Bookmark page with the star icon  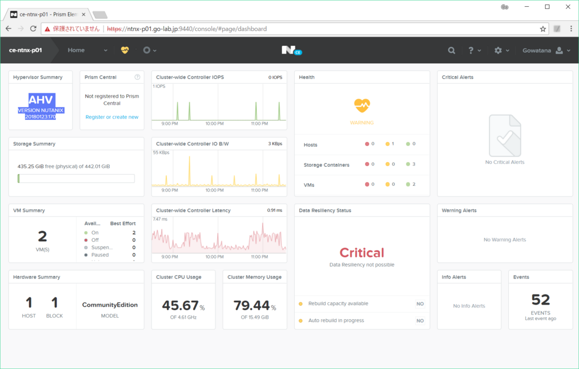tap(543, 29)
